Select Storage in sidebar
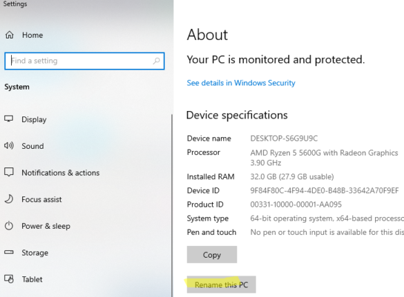The image size is (404, 297). coord(35,253)
